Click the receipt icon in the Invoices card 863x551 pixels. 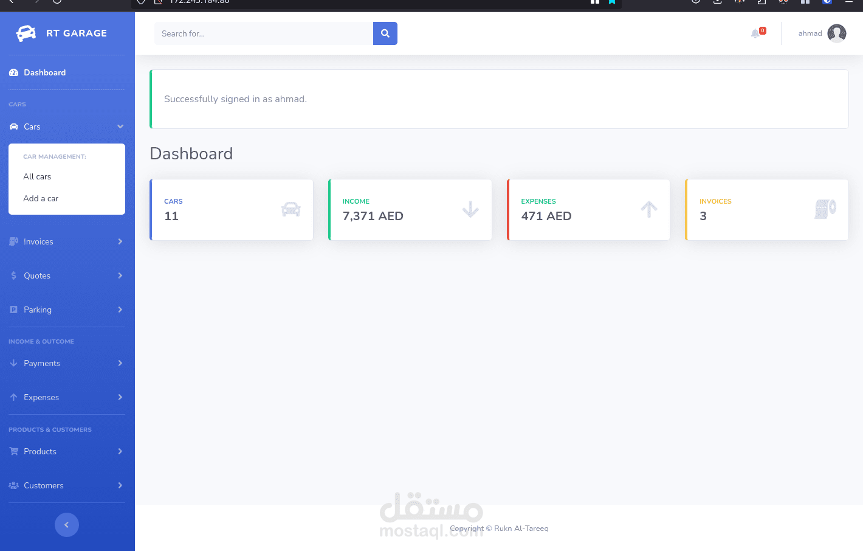tap(825, 209)
